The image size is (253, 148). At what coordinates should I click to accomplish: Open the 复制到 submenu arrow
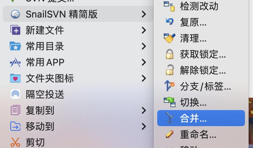(144, 110)
